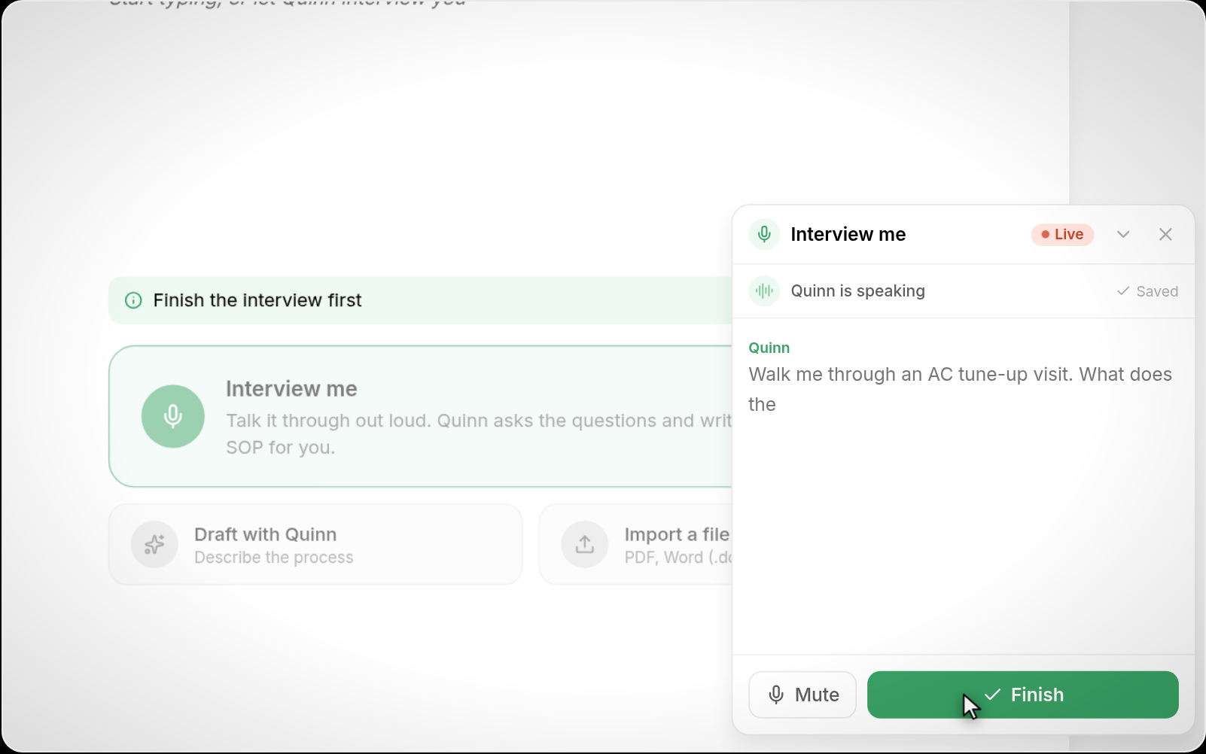This screenshot has height=754, width=1206.
Task: Click the upload icon beside Import a file
Action: coord(585,544)
